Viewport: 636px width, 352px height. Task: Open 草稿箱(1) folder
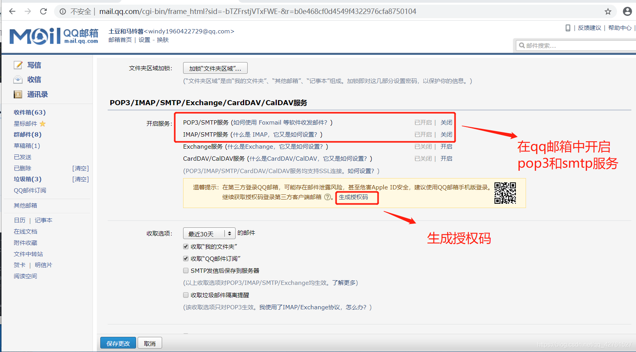pyautogui.click(x=27, y=146)
